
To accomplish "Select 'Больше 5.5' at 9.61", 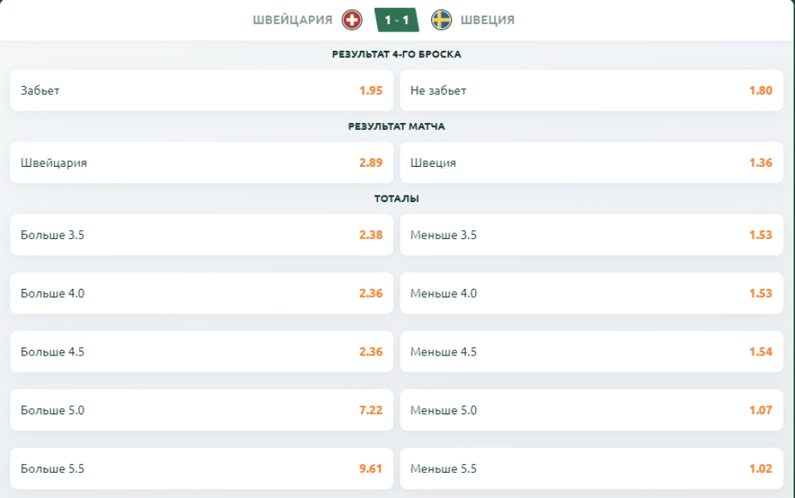I will pos(201,469).
